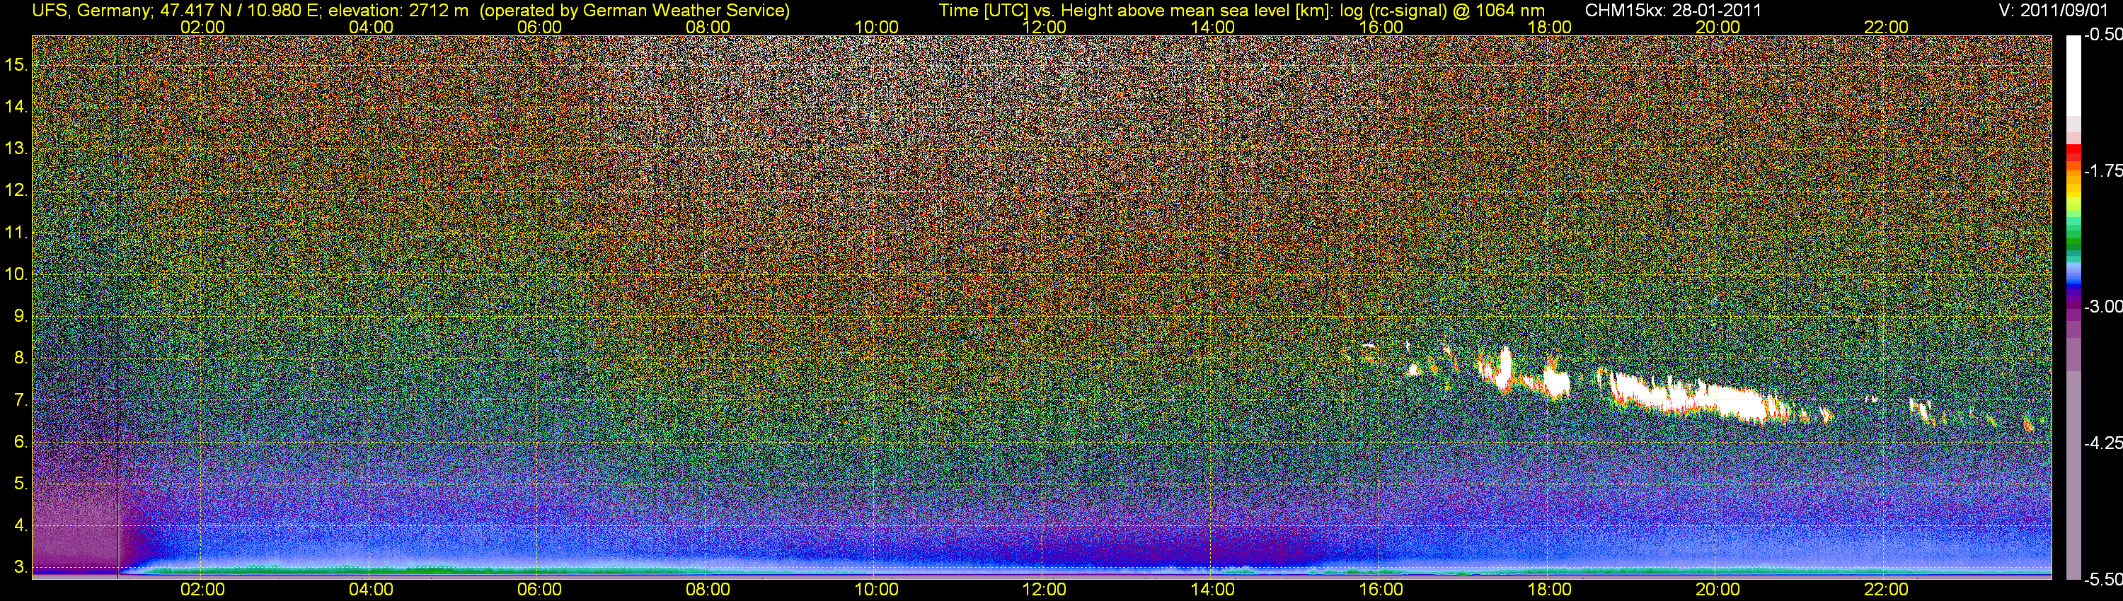
Task: Click the -3.00 value on the color scale
Action: [2102, 307]
